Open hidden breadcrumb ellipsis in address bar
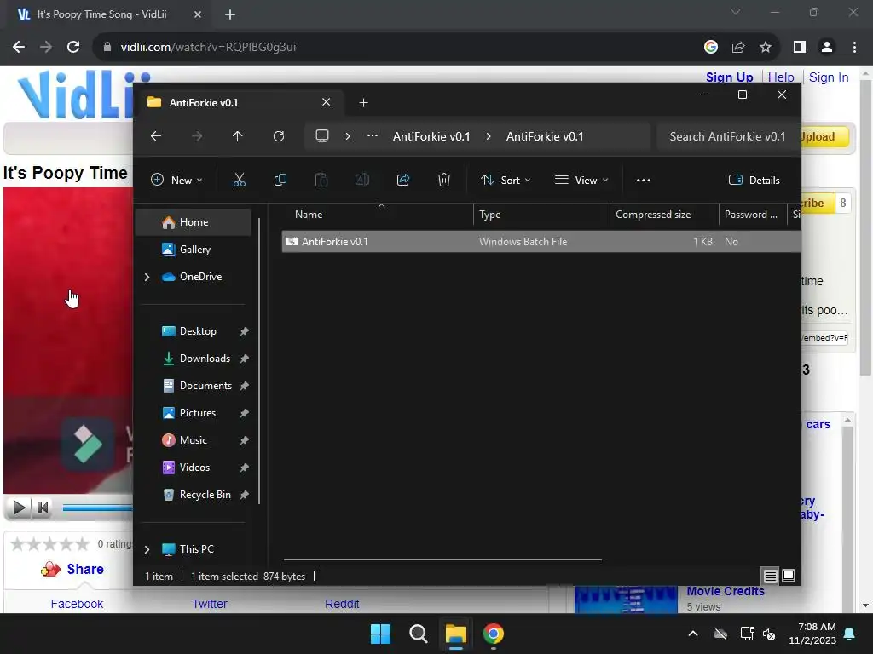 tap(373, 136)
